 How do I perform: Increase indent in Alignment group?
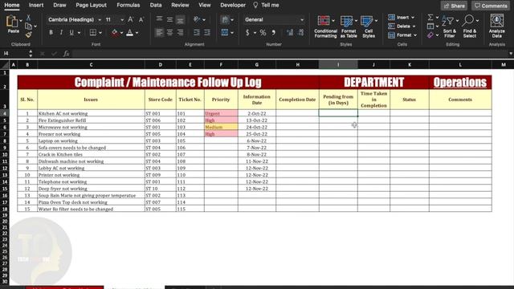207,32
